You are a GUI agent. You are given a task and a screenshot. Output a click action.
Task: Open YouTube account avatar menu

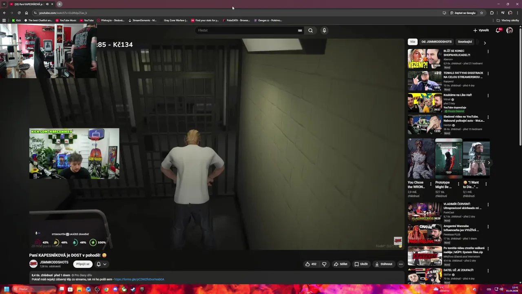[x=509, y=30]
